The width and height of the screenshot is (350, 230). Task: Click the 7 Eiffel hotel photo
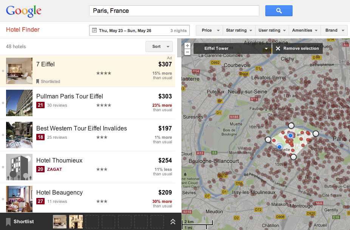pyautogui.click(x=19, y=71)
